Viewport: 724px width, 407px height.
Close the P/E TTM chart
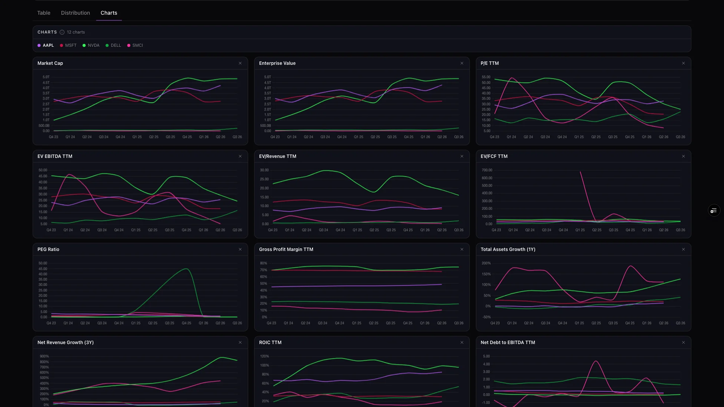[x=683, y=63]
